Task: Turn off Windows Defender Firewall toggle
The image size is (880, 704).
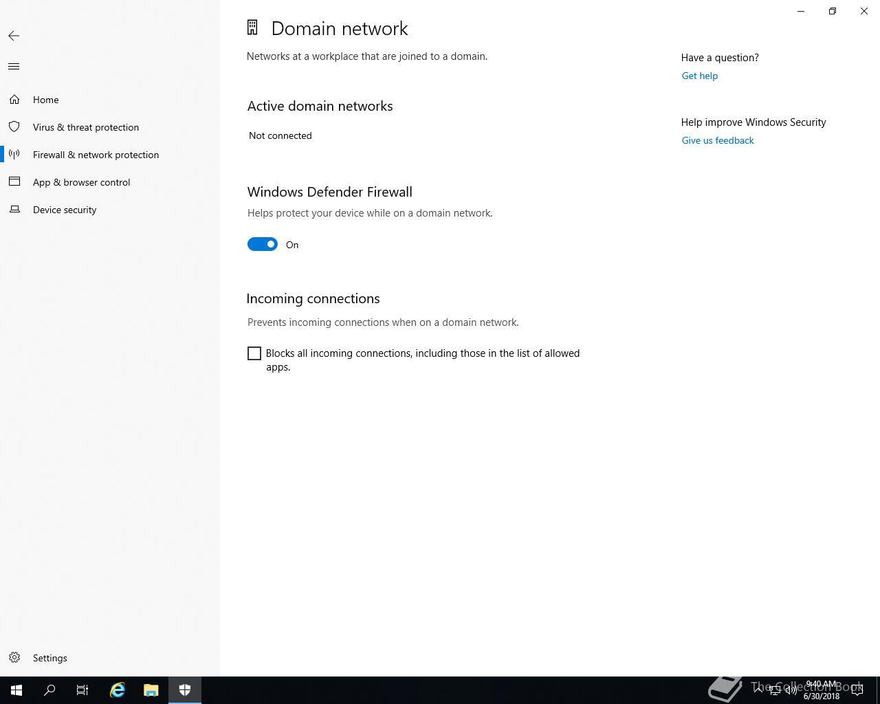Action: [263, 245]
